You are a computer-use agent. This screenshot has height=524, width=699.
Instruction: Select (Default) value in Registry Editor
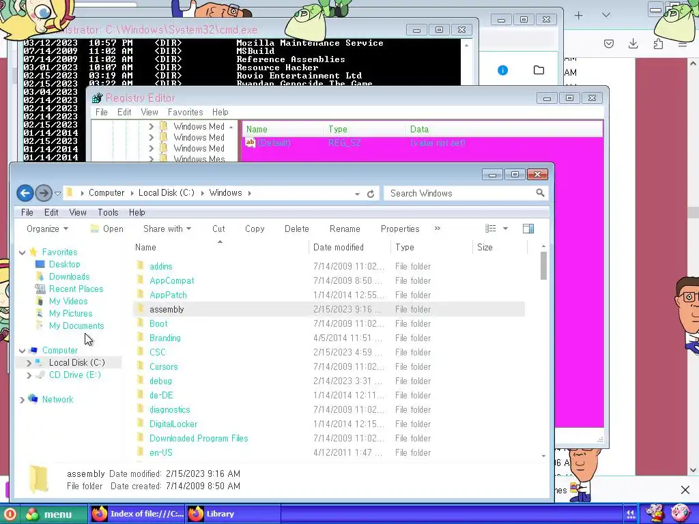click(x=274, y=143)
